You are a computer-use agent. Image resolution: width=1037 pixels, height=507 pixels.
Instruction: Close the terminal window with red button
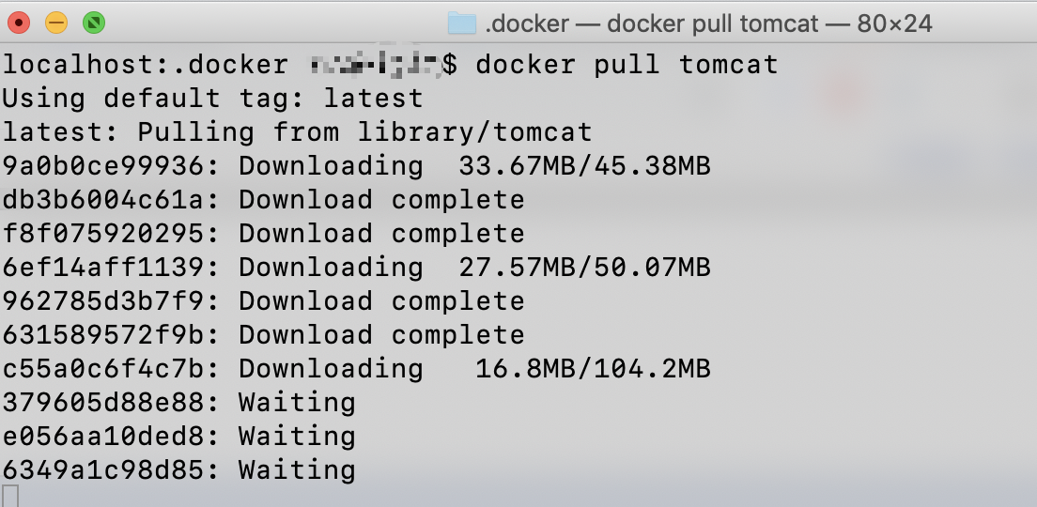[x=19, y=23]
